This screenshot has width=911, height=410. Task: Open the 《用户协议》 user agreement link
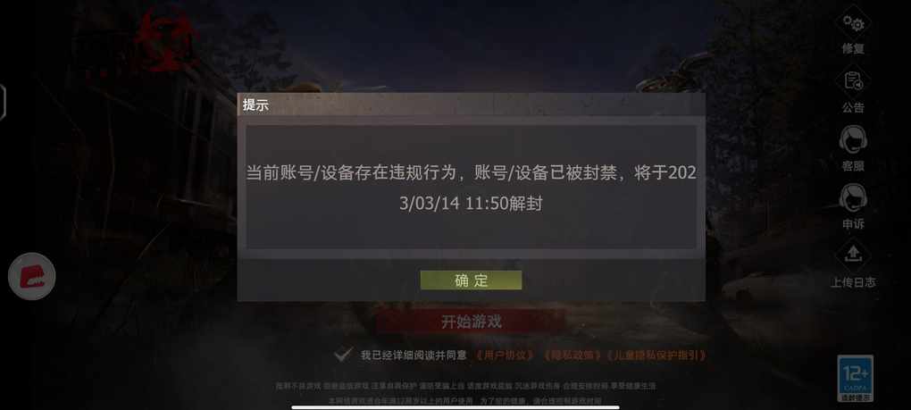tap(505, 355)
